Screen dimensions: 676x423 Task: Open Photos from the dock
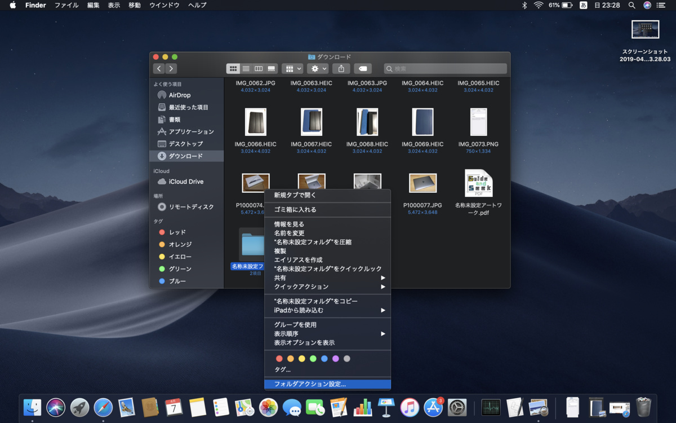[x=268, y=407]
